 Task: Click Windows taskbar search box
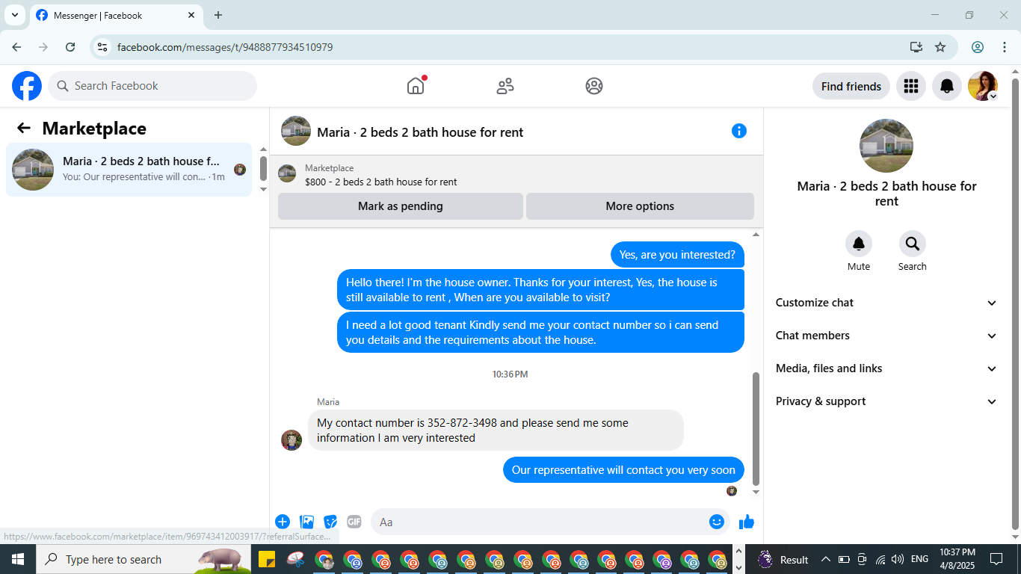pyautogui.click(x=144, y=559)
